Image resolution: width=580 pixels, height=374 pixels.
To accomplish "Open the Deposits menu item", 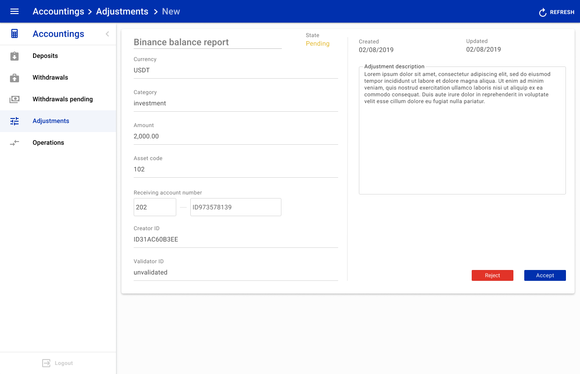I will pos(58,56).
